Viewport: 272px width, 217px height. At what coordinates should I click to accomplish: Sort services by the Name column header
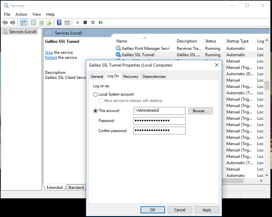pyautogui.click(x=145, y=41)
